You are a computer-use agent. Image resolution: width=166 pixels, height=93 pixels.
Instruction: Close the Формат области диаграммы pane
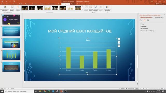click(164, 15)
